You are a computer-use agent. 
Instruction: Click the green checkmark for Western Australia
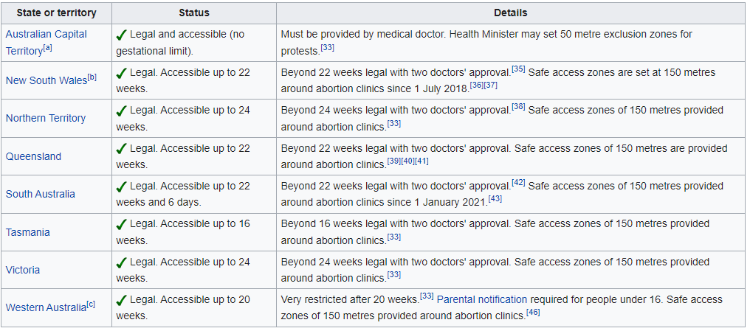tap(122, 299)
